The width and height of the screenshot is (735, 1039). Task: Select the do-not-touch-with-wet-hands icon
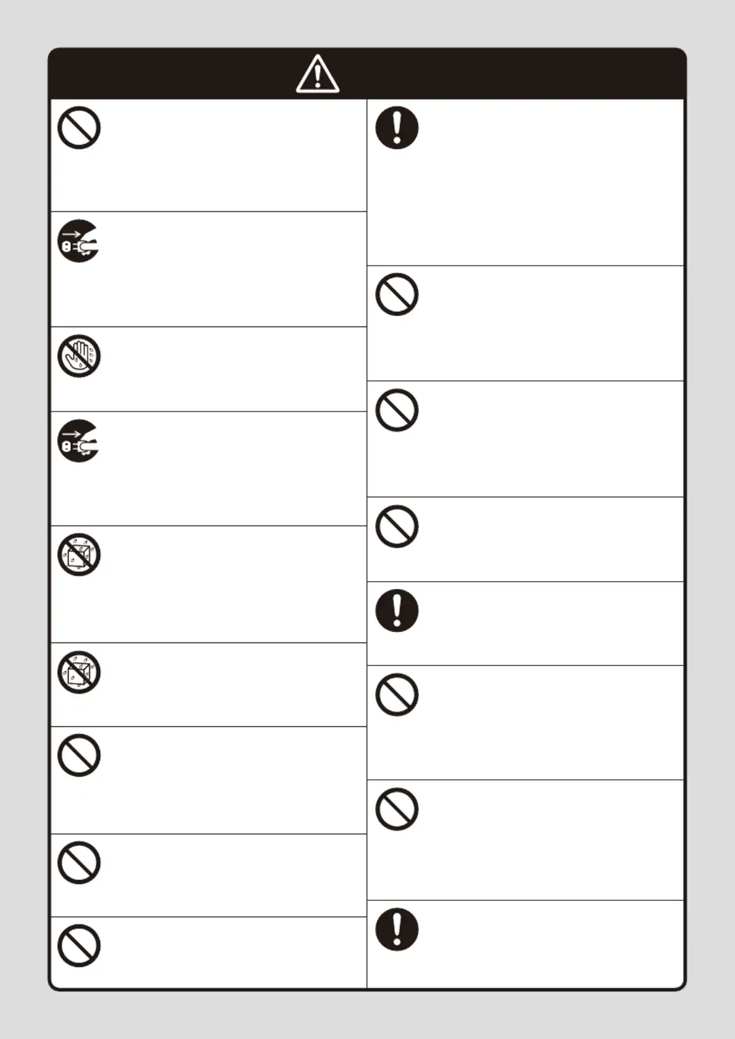tap(79, 357)
